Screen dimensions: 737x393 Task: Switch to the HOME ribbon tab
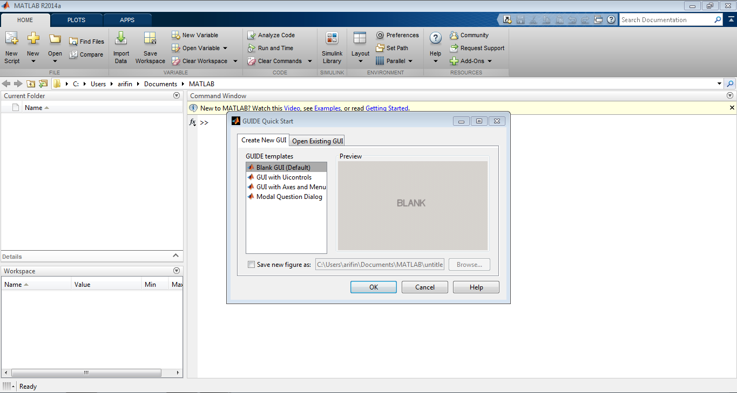pyautogui.click(x=25, y=20)
